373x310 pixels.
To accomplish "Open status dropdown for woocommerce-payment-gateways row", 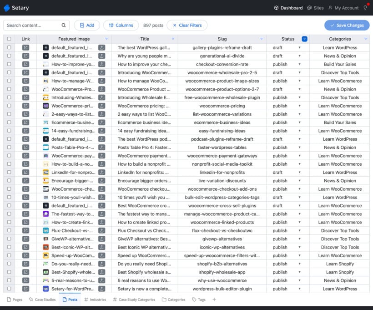I will [x=299, y=156].
